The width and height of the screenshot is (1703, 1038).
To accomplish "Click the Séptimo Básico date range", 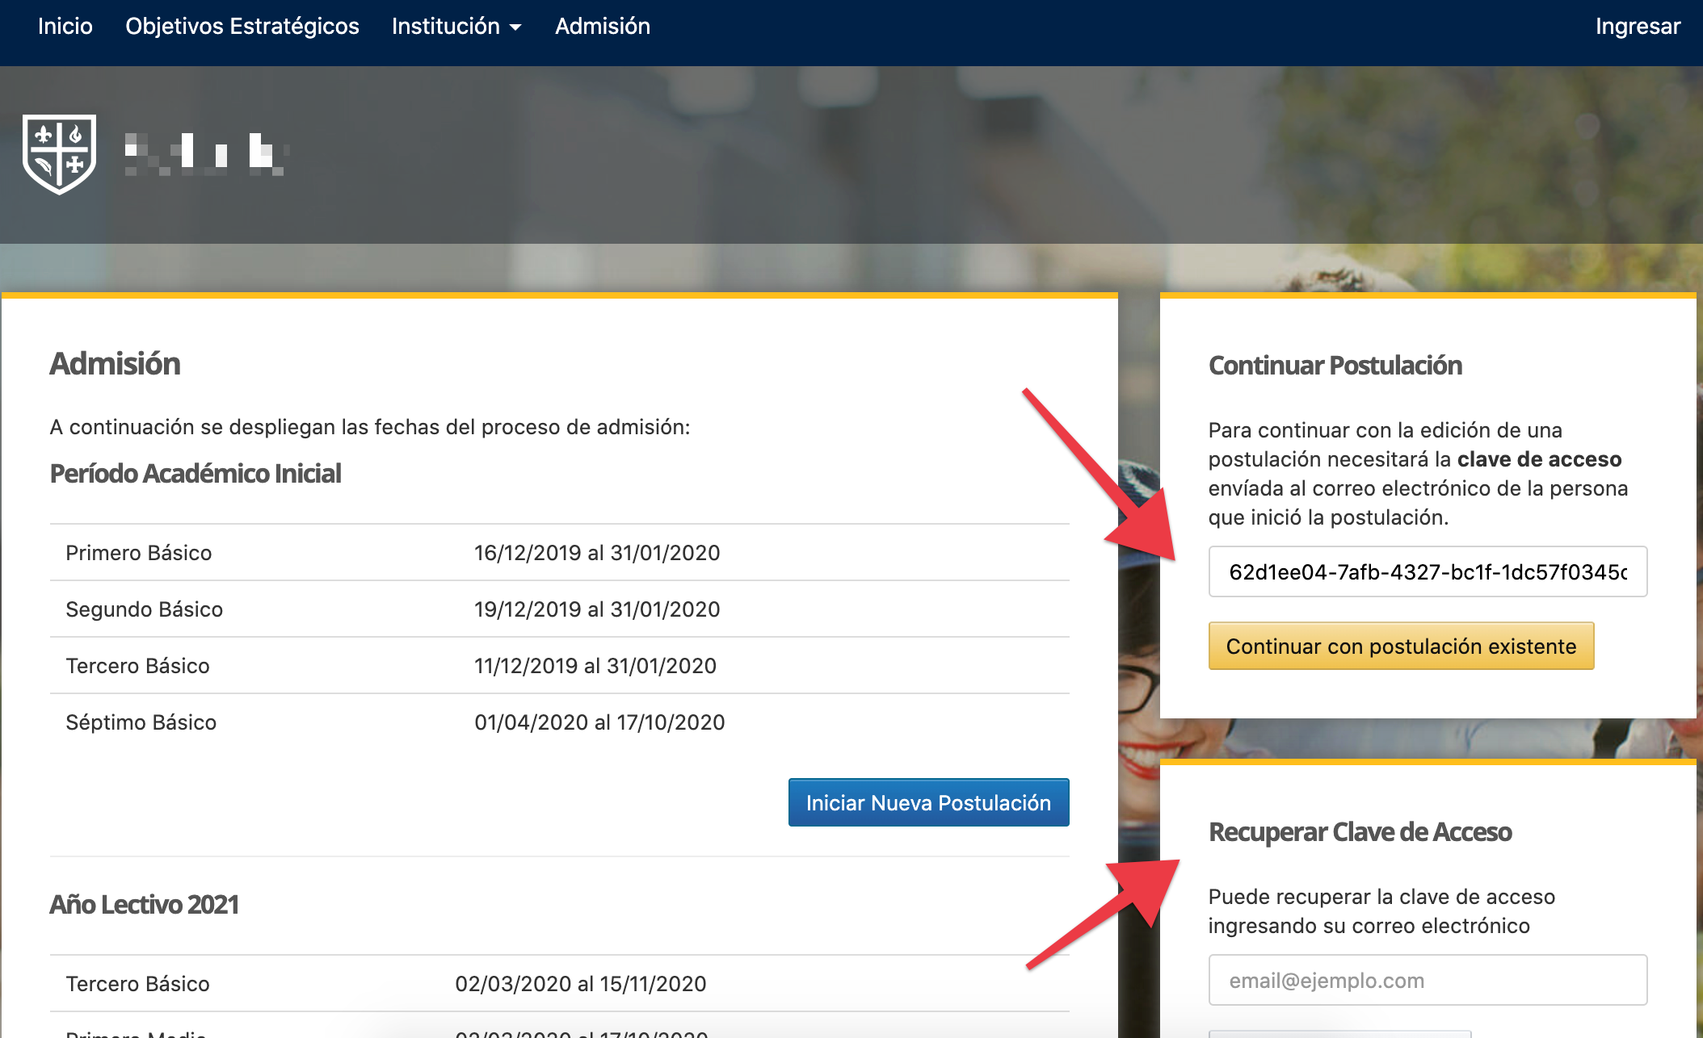I will click(599, 722).
